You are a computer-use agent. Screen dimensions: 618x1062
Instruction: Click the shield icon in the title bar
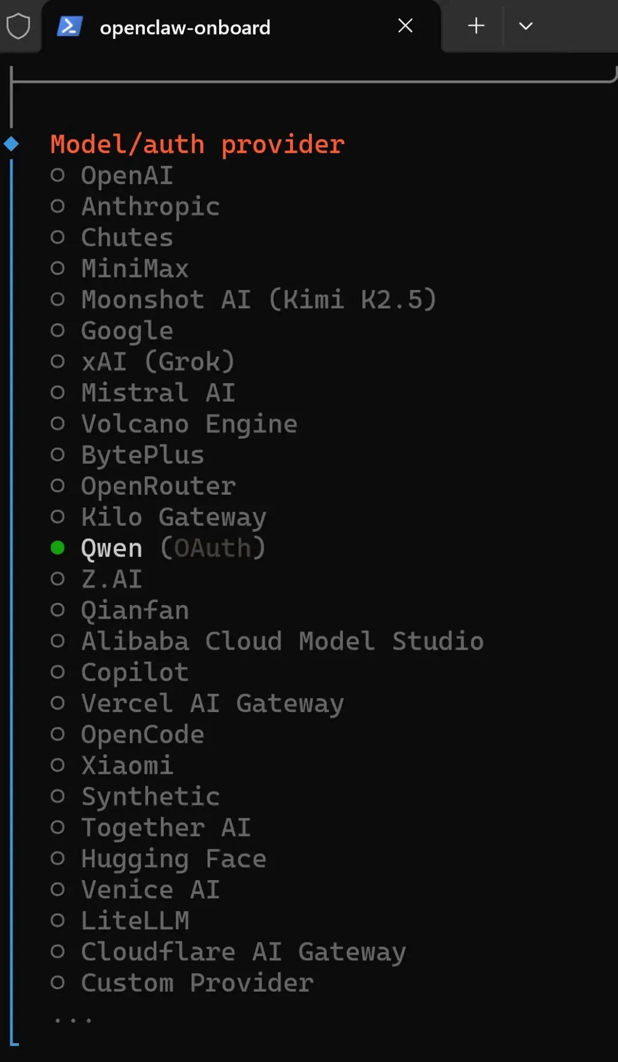(x=18, y=26)
